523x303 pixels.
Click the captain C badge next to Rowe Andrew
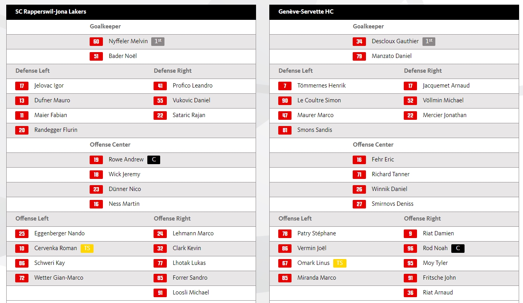tap(154, 159)
